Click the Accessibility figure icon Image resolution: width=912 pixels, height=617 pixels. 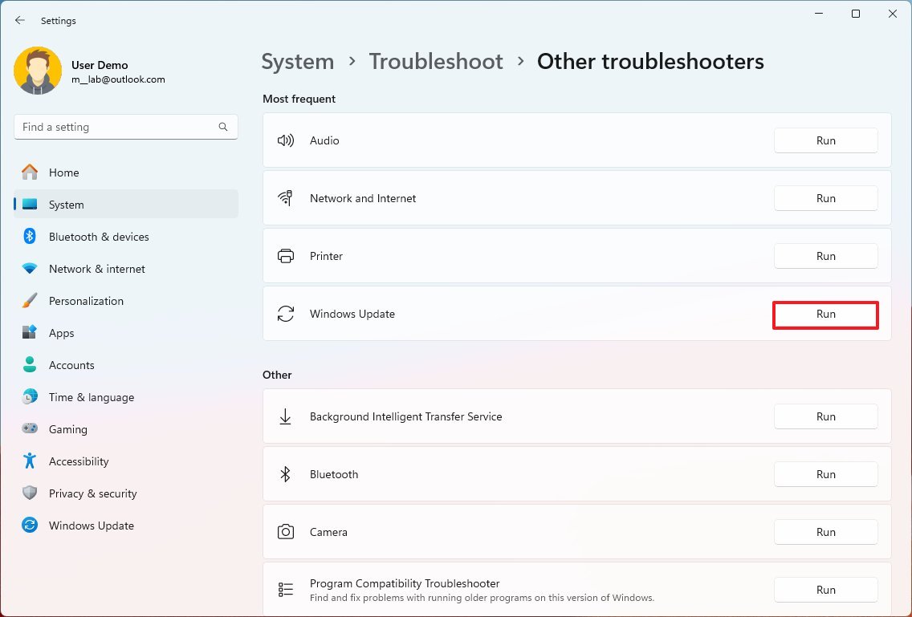point(30,461)
